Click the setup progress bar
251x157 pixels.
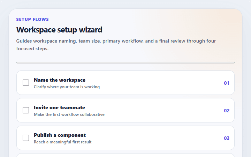[125, 63]
